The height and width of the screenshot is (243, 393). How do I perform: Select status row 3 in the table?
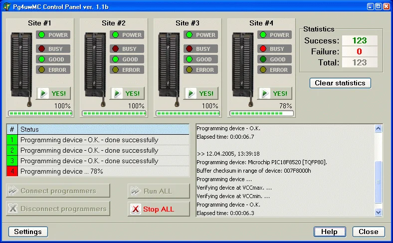98,161
